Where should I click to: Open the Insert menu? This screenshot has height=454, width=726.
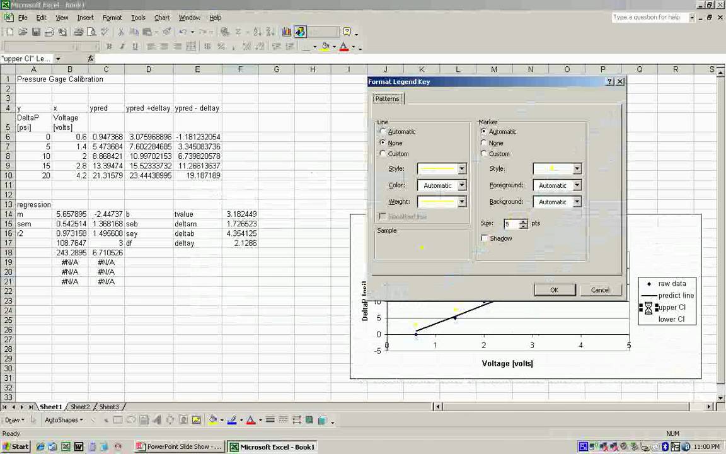pyautogui.click(x=85, y=18)
